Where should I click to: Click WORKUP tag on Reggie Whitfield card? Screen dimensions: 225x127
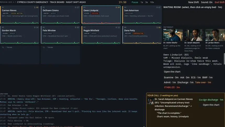(94, 33)
